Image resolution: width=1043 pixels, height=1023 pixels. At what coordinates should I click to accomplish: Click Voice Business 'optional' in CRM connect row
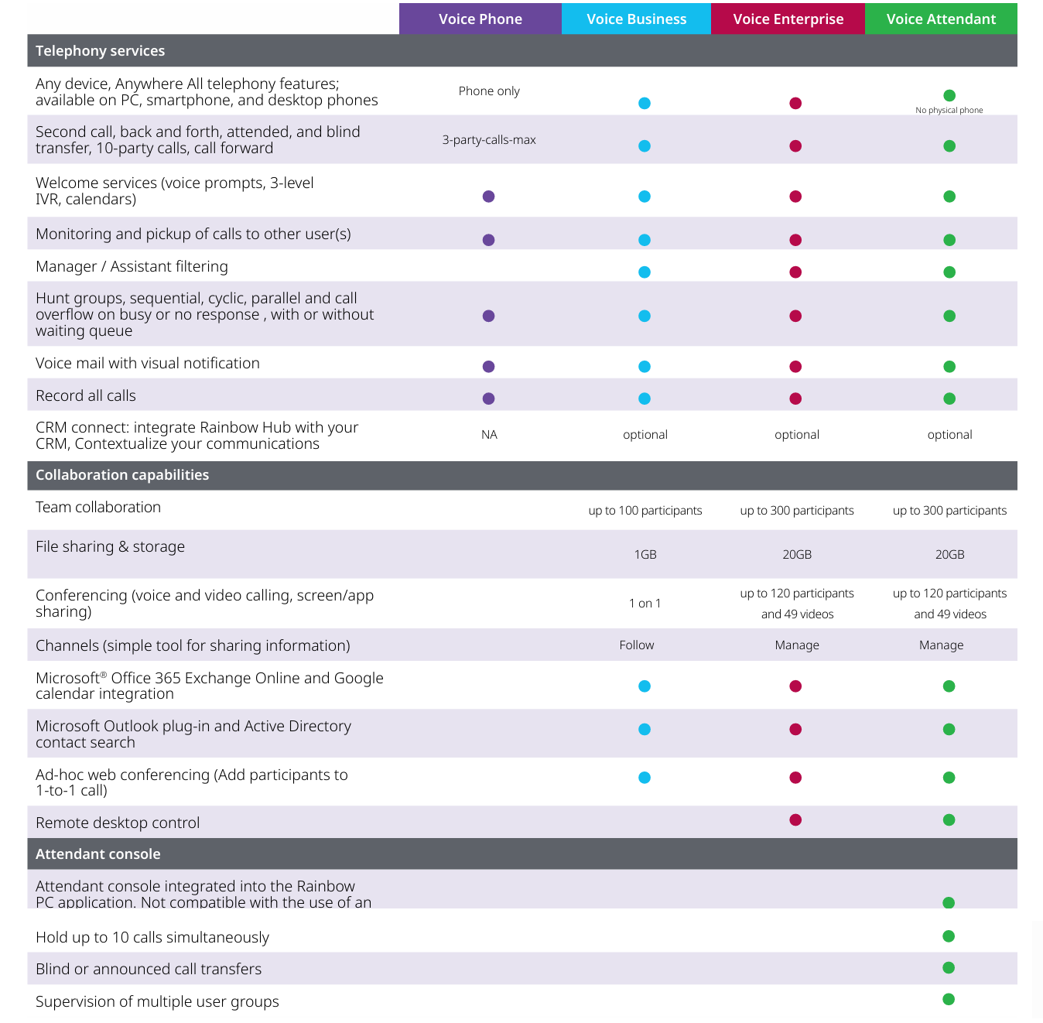click(x=645, y=435)
